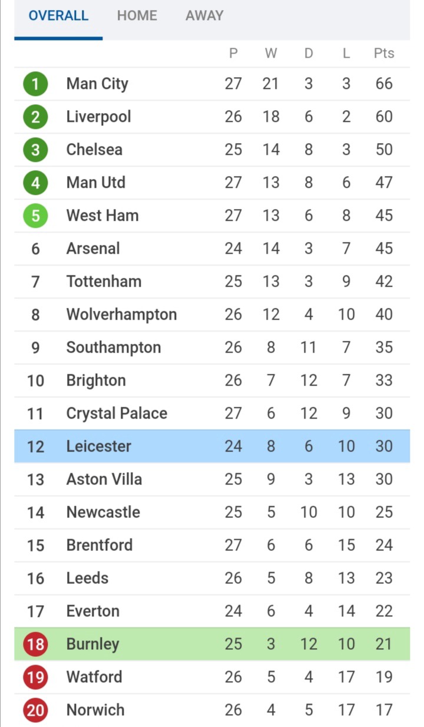
Task: Click the red position 19 badge
Action: coord(35,677)
